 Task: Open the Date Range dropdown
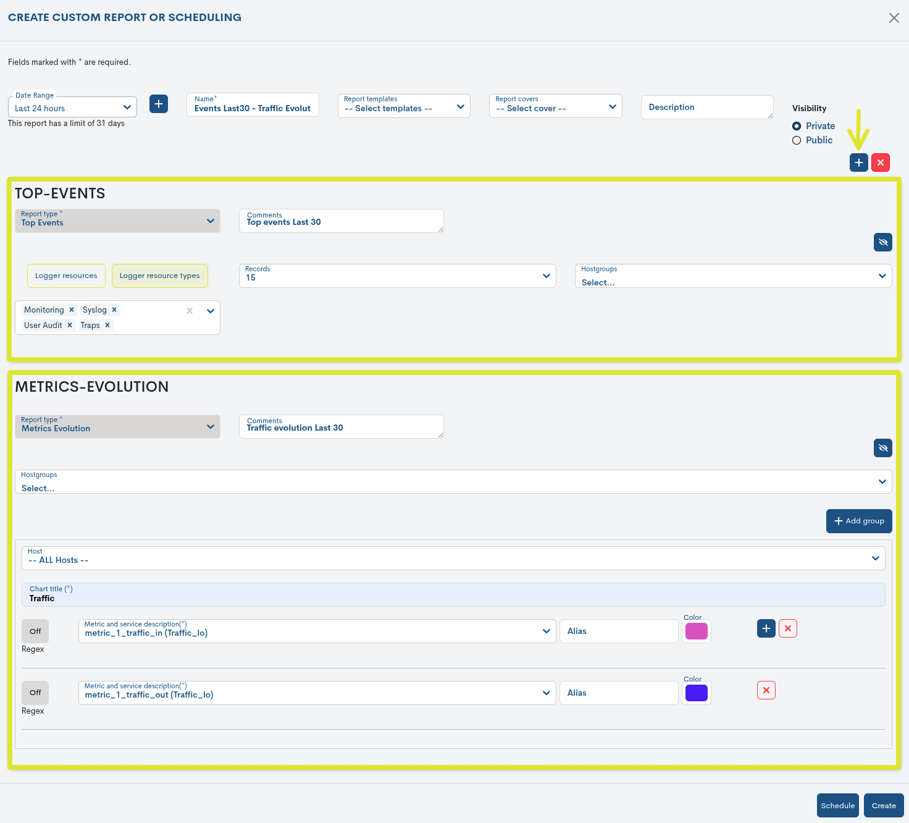click(73, 108)
